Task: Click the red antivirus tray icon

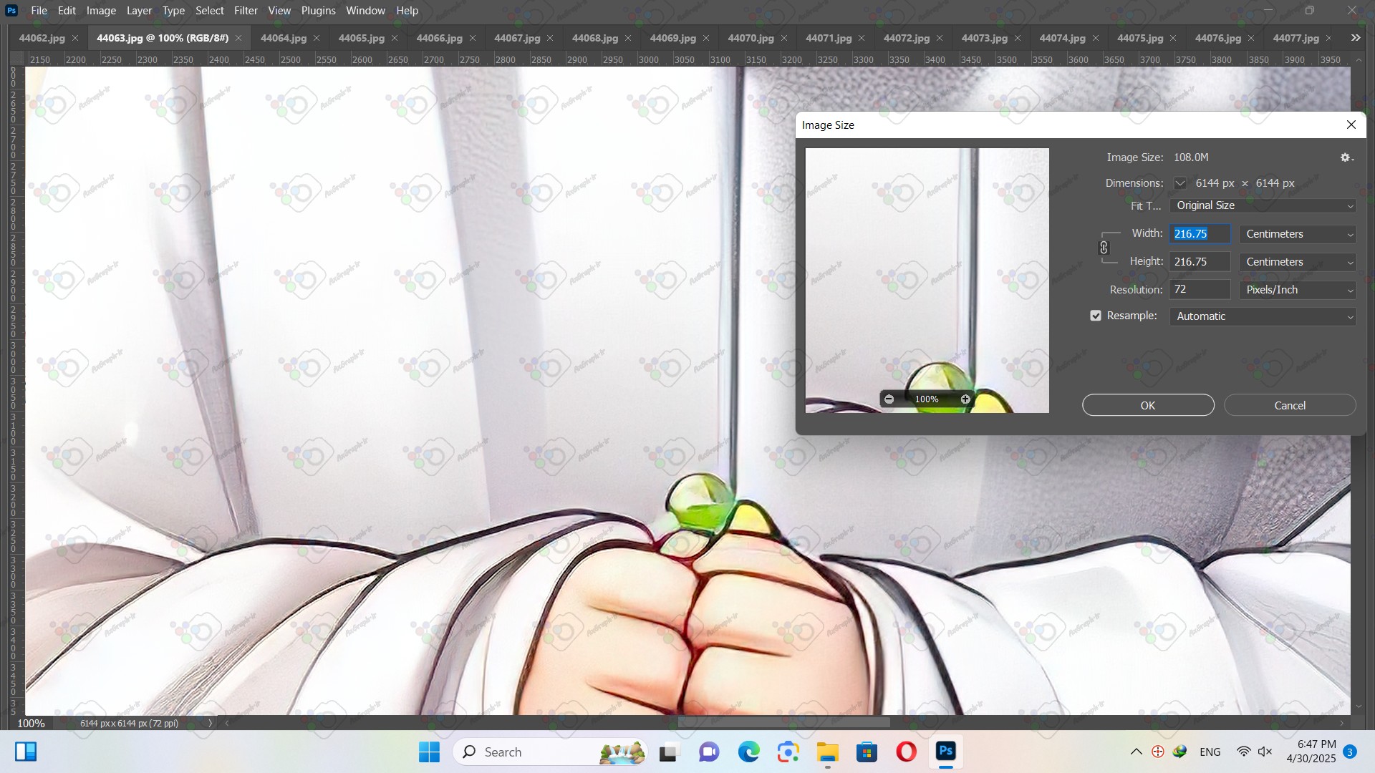Action: point(1158,752)
